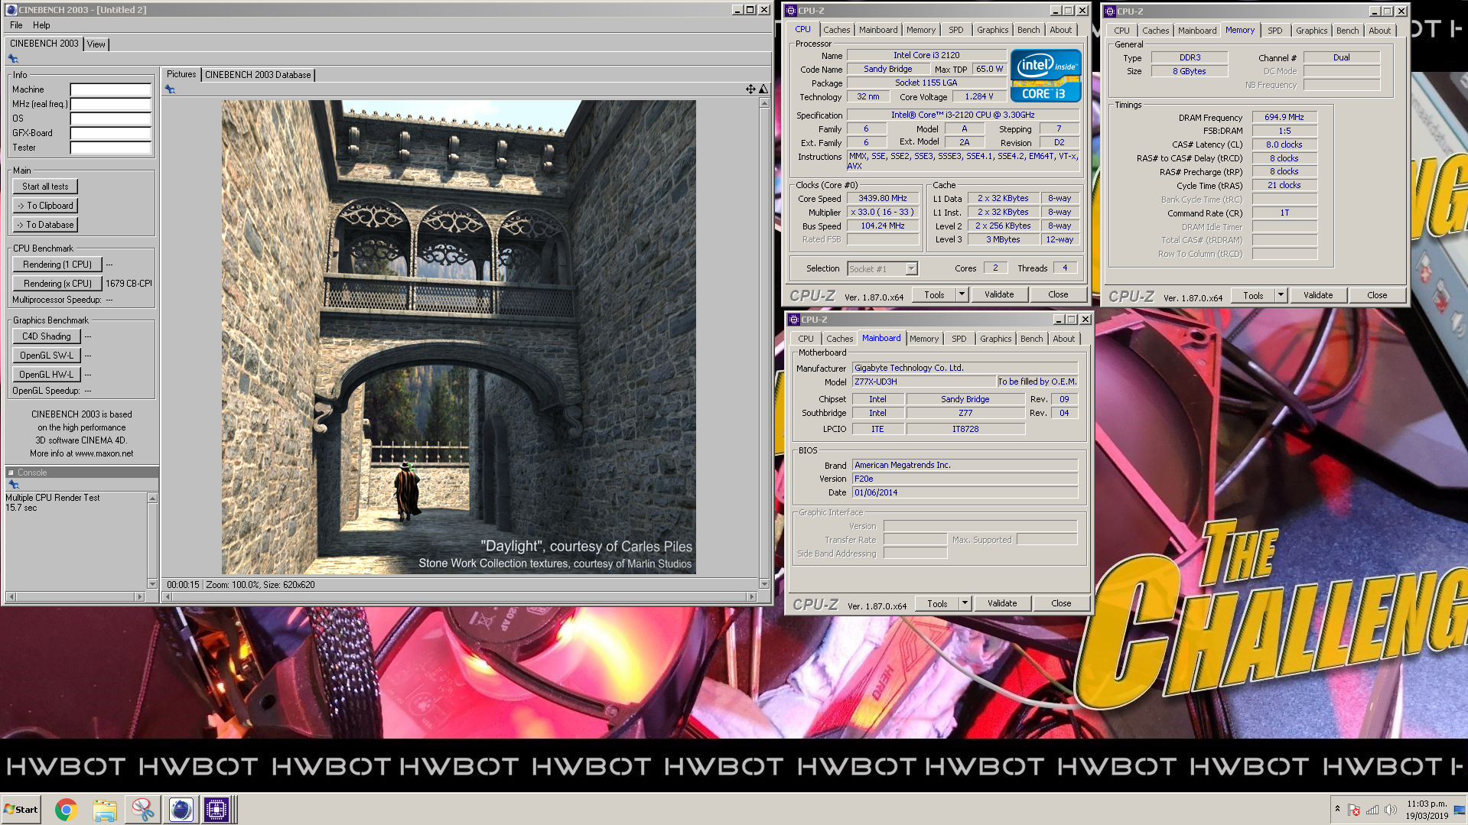The image size is (1468, 825).
Task: Click the Intel Core i3 logo in CPU-Z
Action: [x=1045, y=76]
